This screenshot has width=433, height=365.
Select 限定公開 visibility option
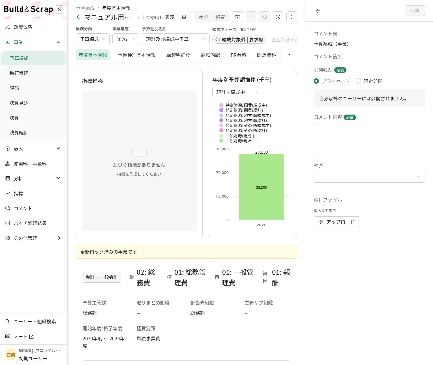tap(369, 81)
